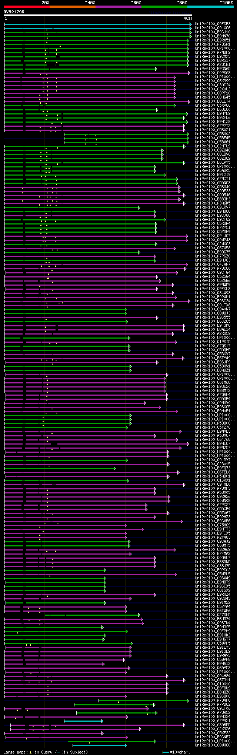Choose UniRef100_C5XQP4 from the list
The height and width of the screenshot is (755, 237).
pos(213,224)
